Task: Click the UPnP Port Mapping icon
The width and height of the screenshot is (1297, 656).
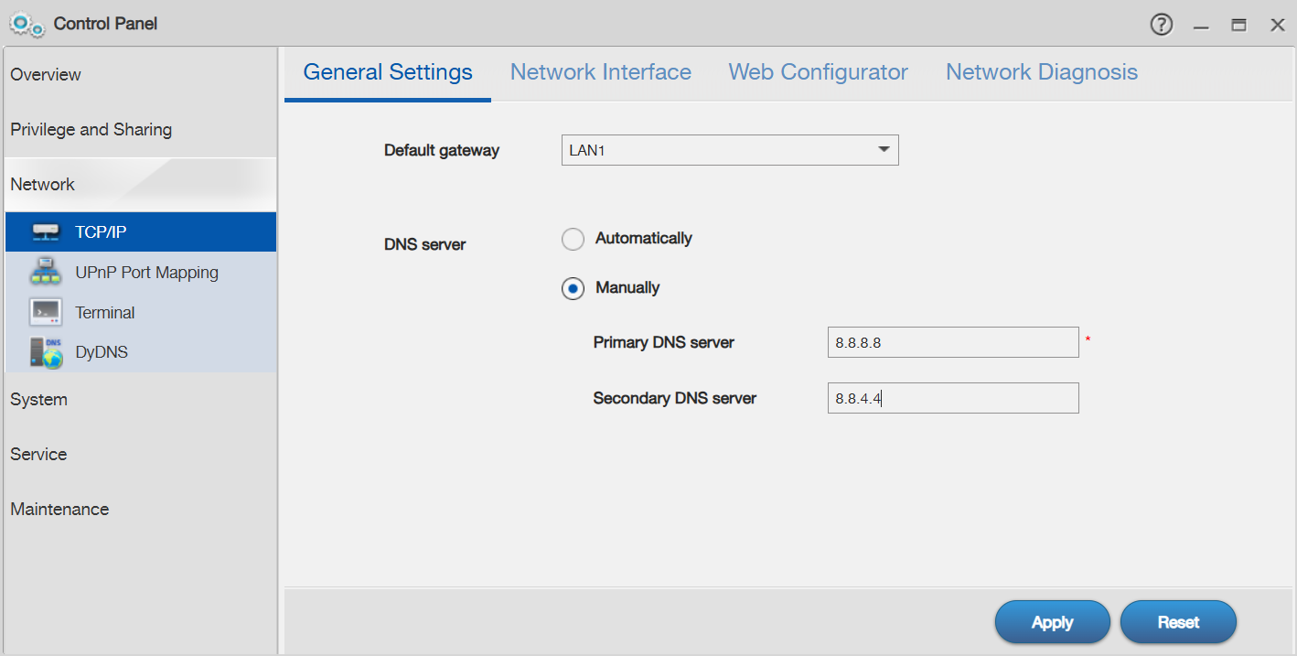Action: click(45, 272)
